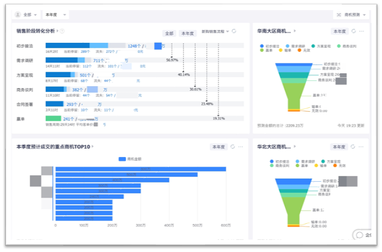Refresh the 华北大区商机 card

point(353,147)
